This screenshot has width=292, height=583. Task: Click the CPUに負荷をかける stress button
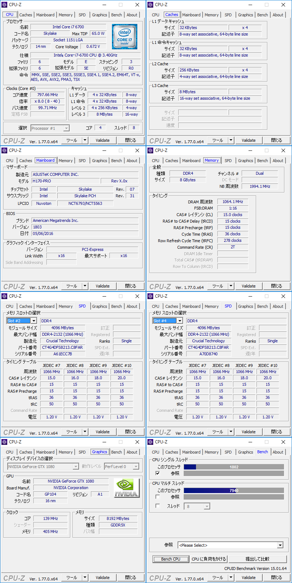point(209,559)
